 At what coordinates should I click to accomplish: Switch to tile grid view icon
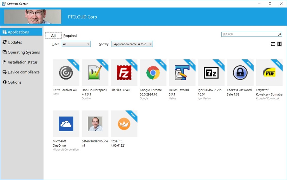pyautogui.click(x=279, y=44)
